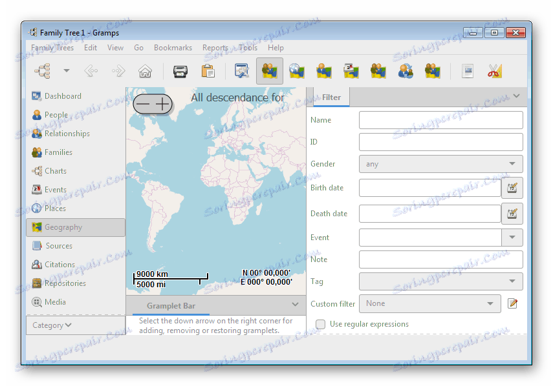Expand the arrow beside the family tree icon
The width and height of the screenshot is (553, 386).
[x=67, y=71]
